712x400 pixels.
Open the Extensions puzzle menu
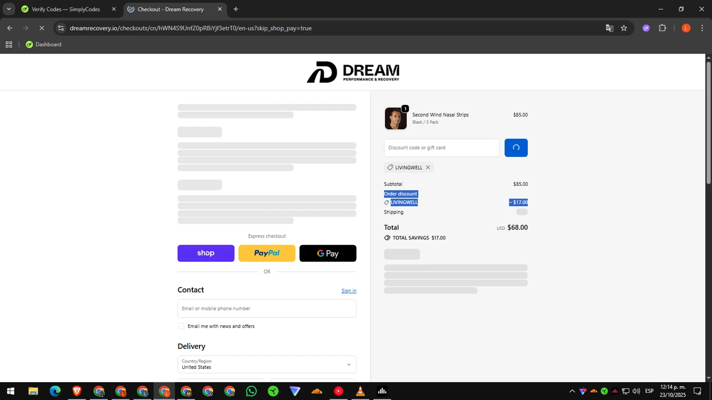point(663,28)
